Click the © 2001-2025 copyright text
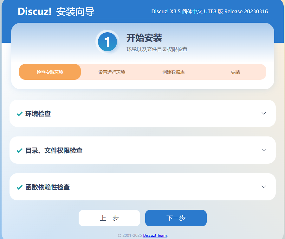 tap(130, 236)
